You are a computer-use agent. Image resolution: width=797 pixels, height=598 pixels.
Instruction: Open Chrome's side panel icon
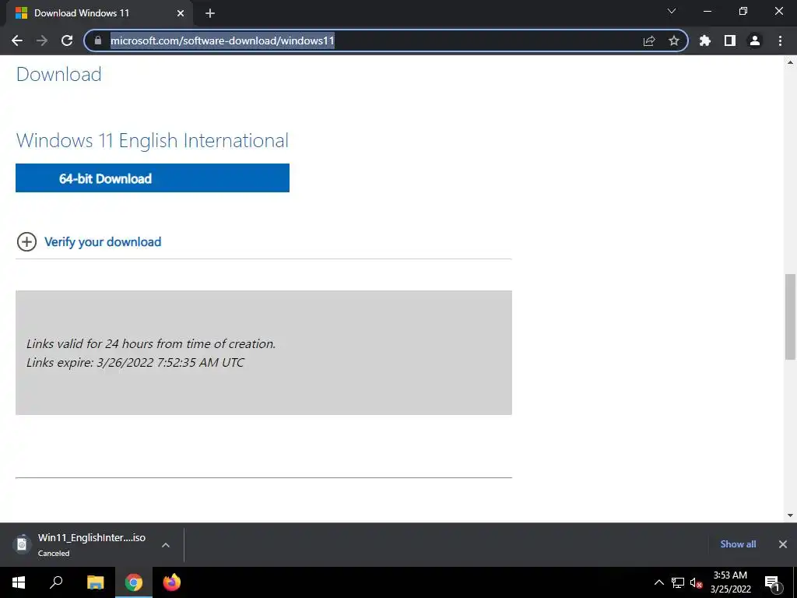(x=730, y=40)
